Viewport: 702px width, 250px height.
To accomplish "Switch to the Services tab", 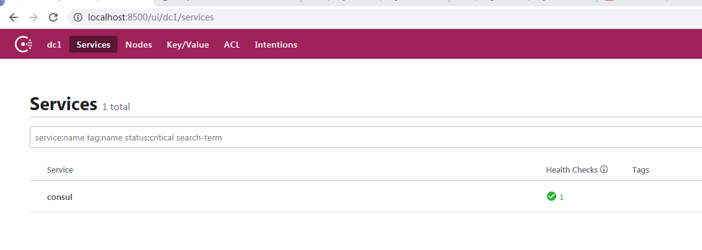I will click(93, 45).
